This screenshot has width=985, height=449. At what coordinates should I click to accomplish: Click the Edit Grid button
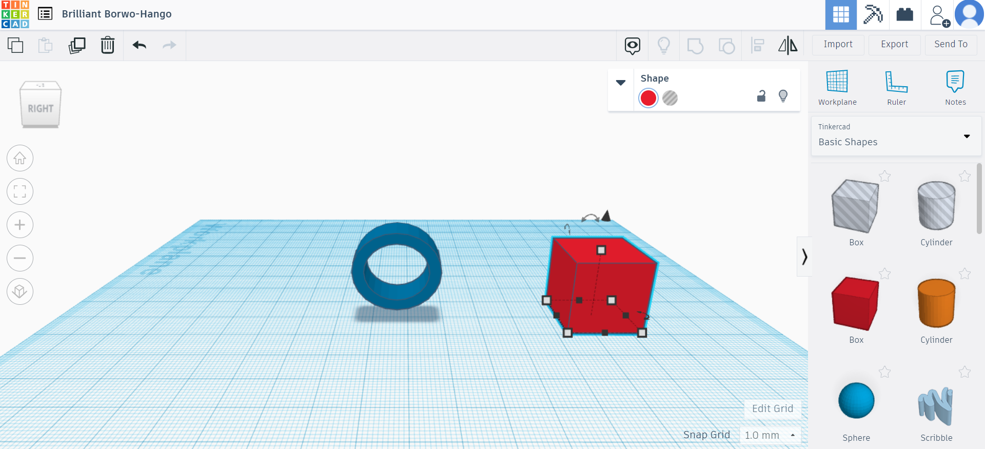coord(773,409)
